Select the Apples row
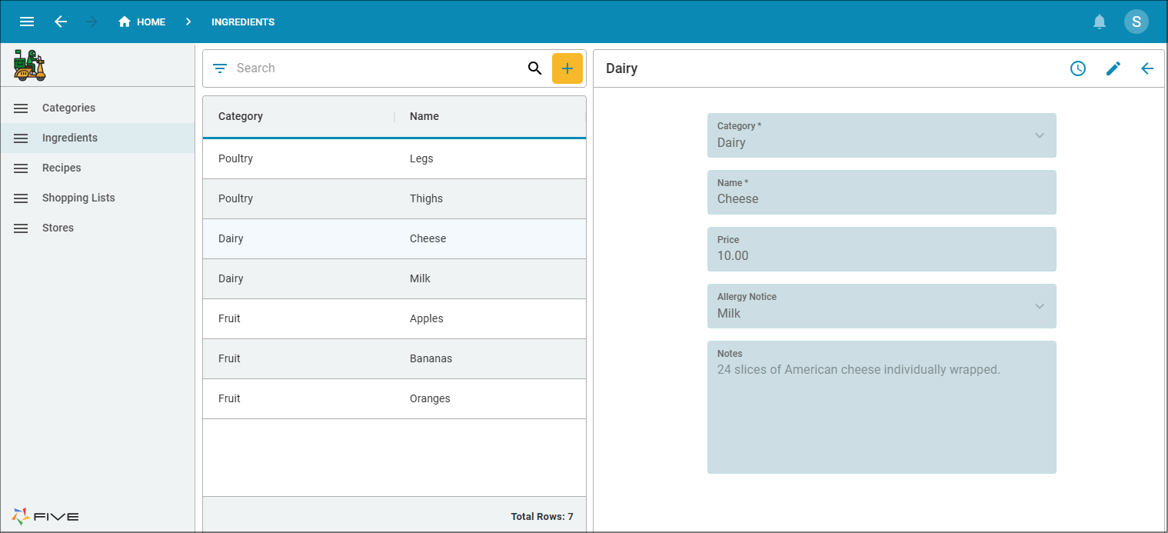This screenshot has height=533, width=1168. coord(394,319)
